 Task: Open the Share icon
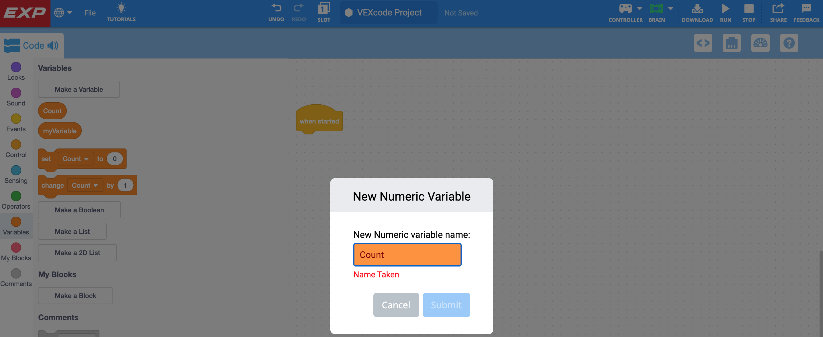point(778,9)
